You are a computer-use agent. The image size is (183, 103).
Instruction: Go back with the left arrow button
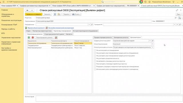click(x=27, y=10)
